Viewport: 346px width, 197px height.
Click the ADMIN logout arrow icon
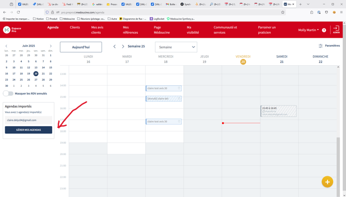click(x=336, y=29)
